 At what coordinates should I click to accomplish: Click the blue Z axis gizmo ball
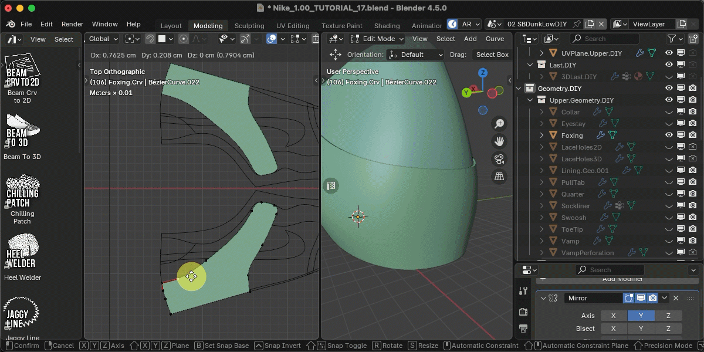tap(482, 73)
